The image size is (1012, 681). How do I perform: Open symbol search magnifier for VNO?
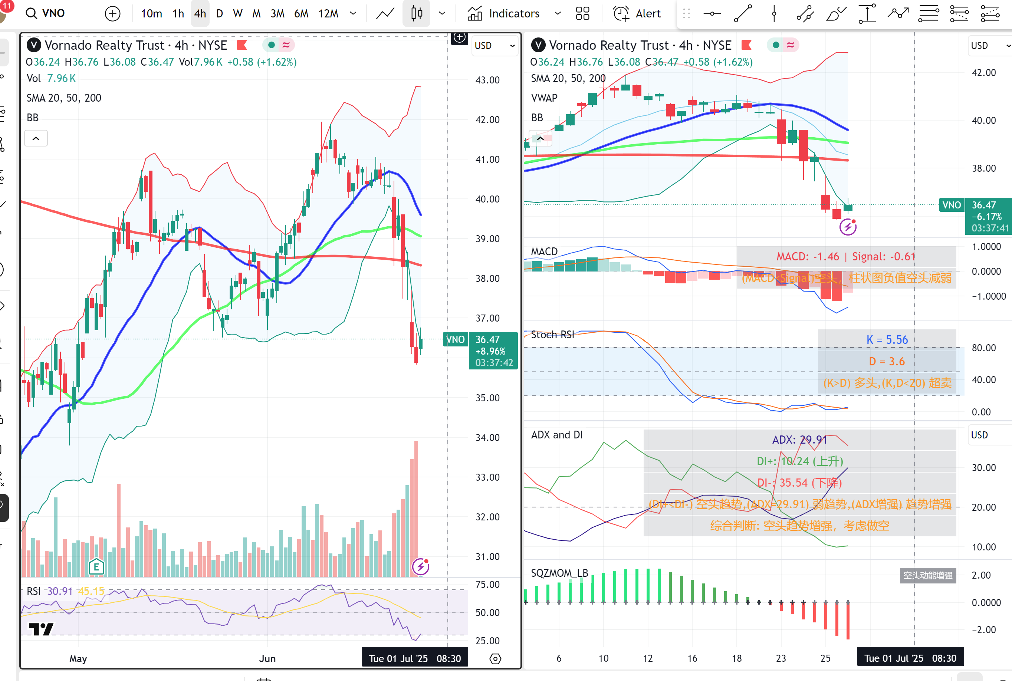31,13
